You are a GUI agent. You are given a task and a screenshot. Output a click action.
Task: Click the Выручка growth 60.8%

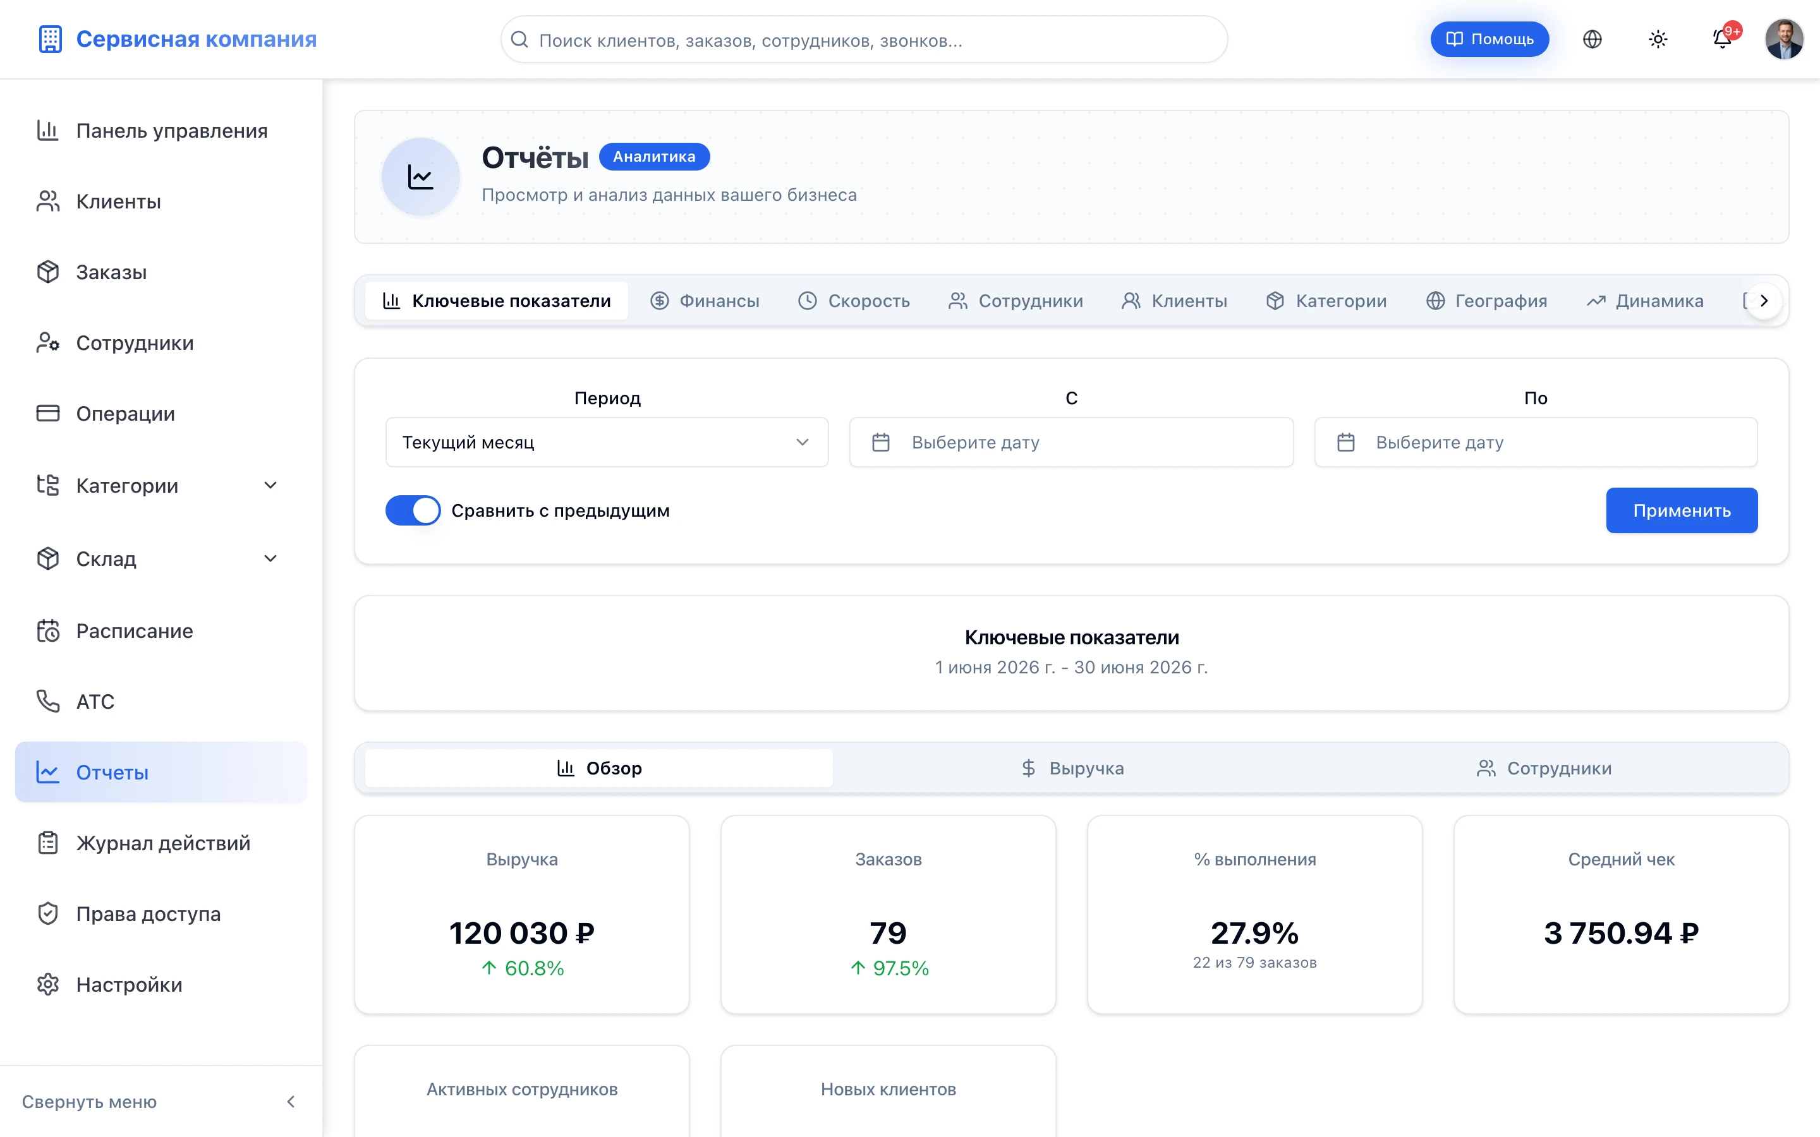coord(522,968)
